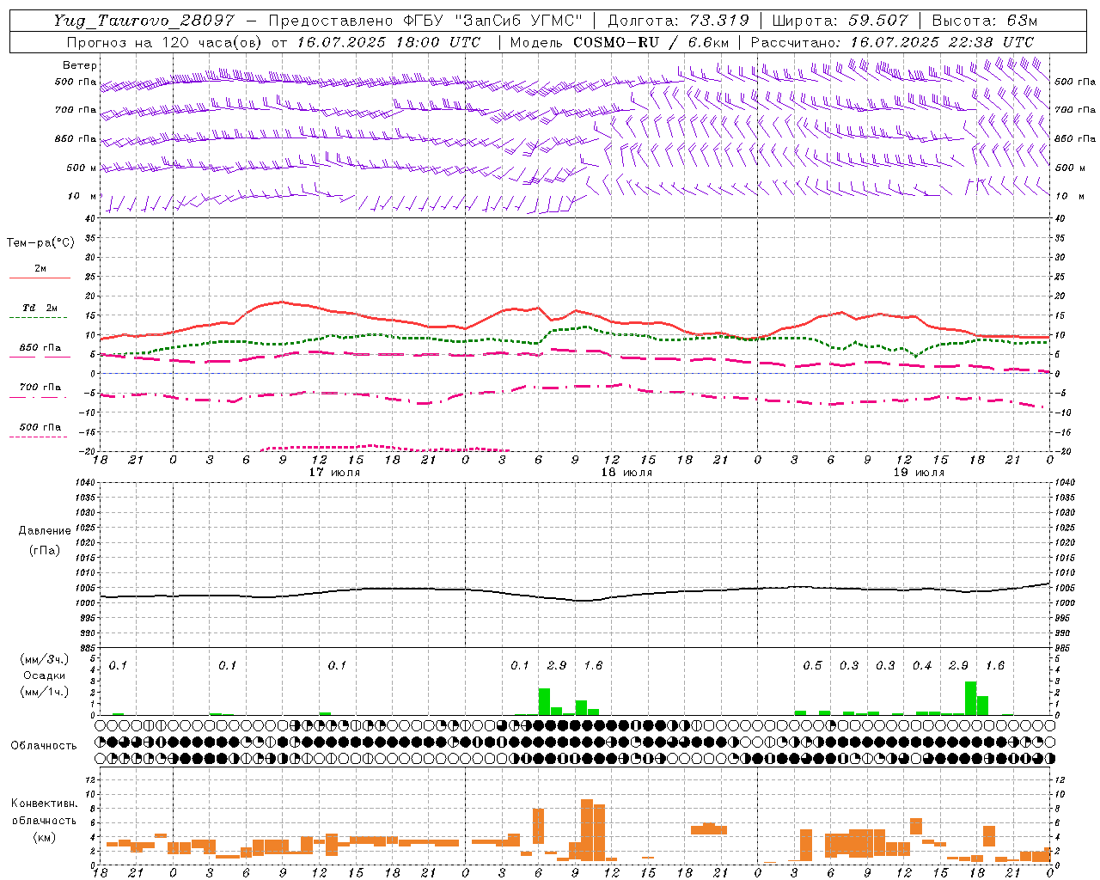
Task: Click the 0.5 precipitation amount value
Action: [812, 666]
